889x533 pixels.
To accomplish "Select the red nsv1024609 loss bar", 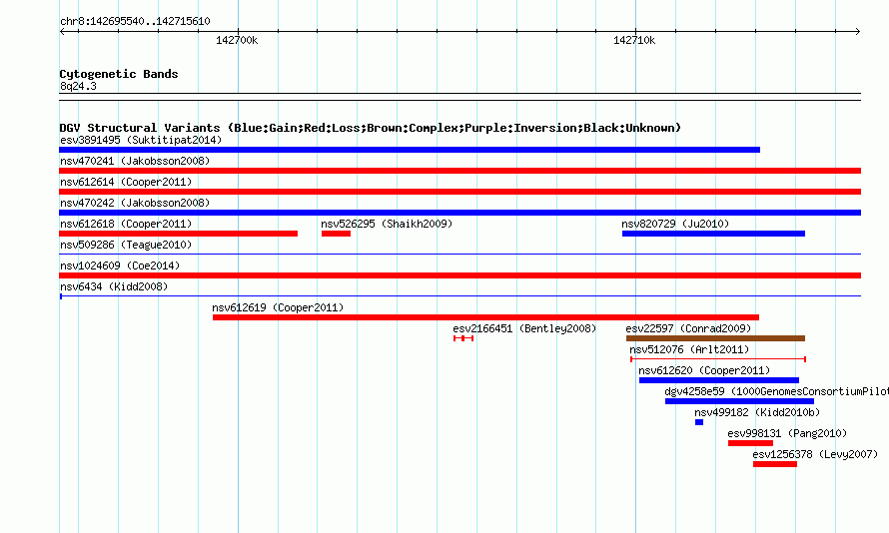I will click(x=459, y=275).
